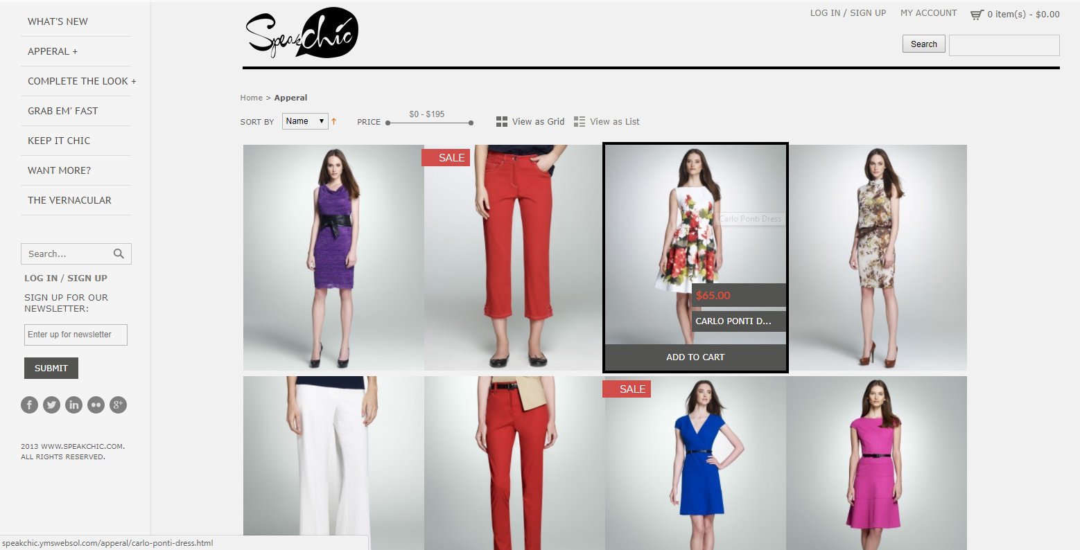Click sidebar LOG IN / SIGN UP link
Viewport: 1080px width, 550px height.
(x=66, y=278)
